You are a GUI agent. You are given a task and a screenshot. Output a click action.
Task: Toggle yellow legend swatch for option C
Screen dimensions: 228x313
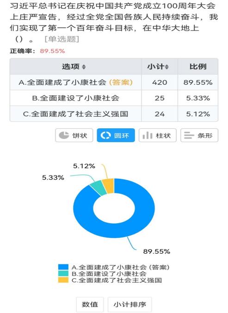63,280
